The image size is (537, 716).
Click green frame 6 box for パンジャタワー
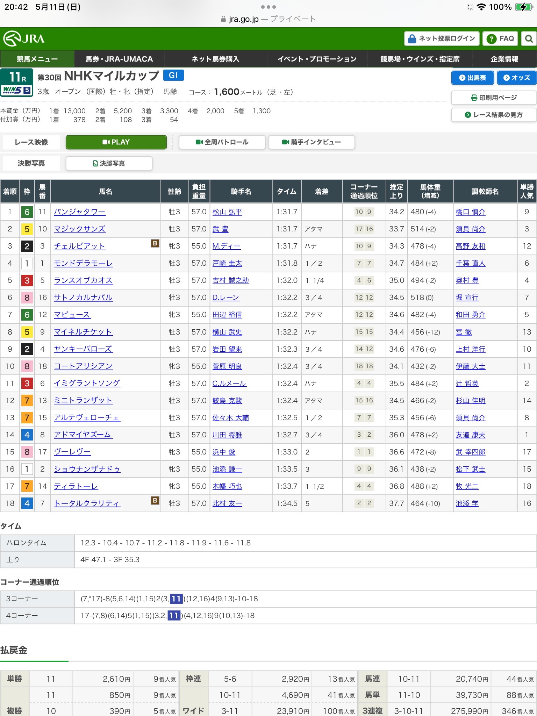27,212
